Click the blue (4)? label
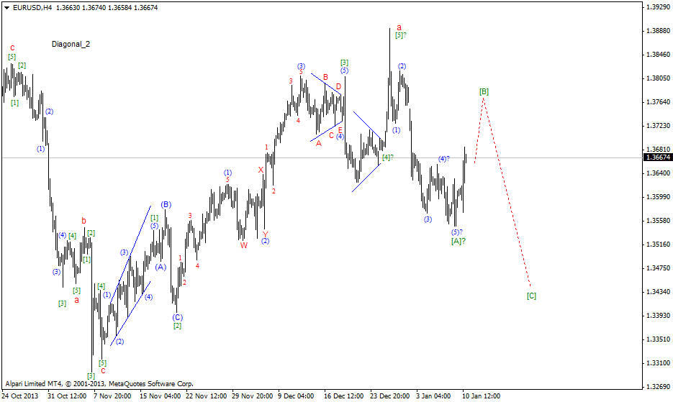 point(444,159)
